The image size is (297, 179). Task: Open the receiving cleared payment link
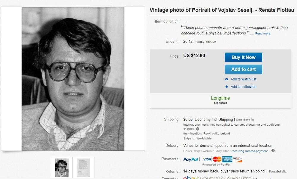tap(249, 151)
